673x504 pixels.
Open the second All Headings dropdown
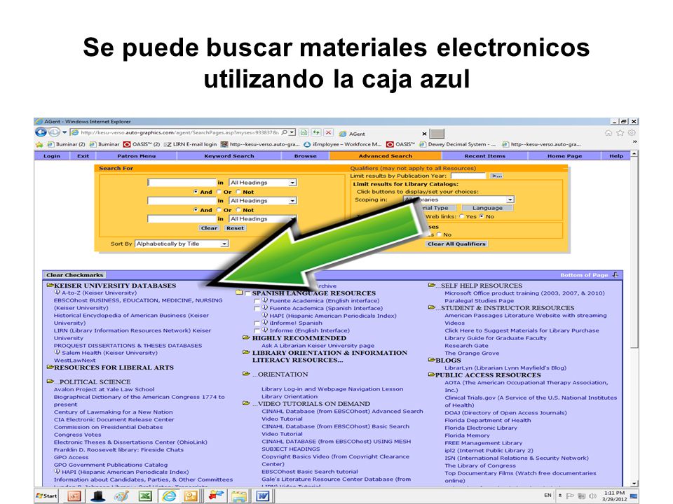(x=263, y=201)
